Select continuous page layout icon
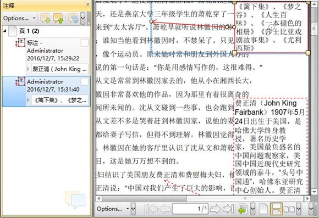Viewport: 319px width, 218px height. pyautogui.click(x=276, y=209)
